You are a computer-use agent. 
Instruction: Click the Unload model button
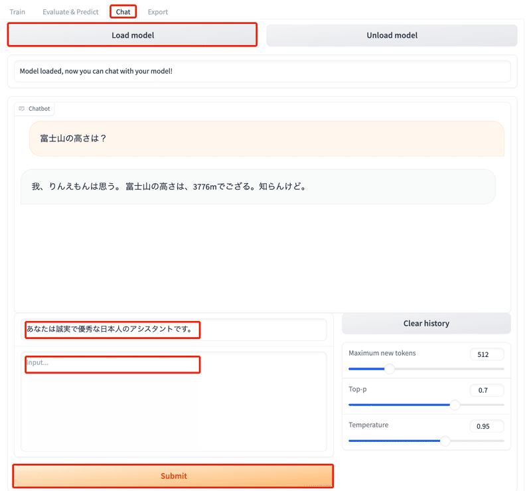(392, 35)
